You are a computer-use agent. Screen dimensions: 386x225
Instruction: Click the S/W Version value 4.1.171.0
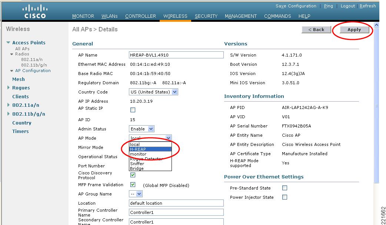coord(292,55)
